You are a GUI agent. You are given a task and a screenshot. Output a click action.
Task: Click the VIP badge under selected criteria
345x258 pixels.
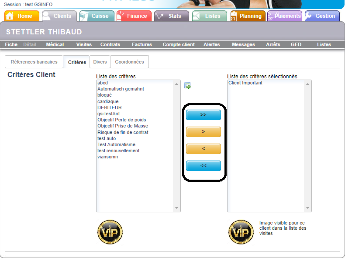[x=241, y=231]
